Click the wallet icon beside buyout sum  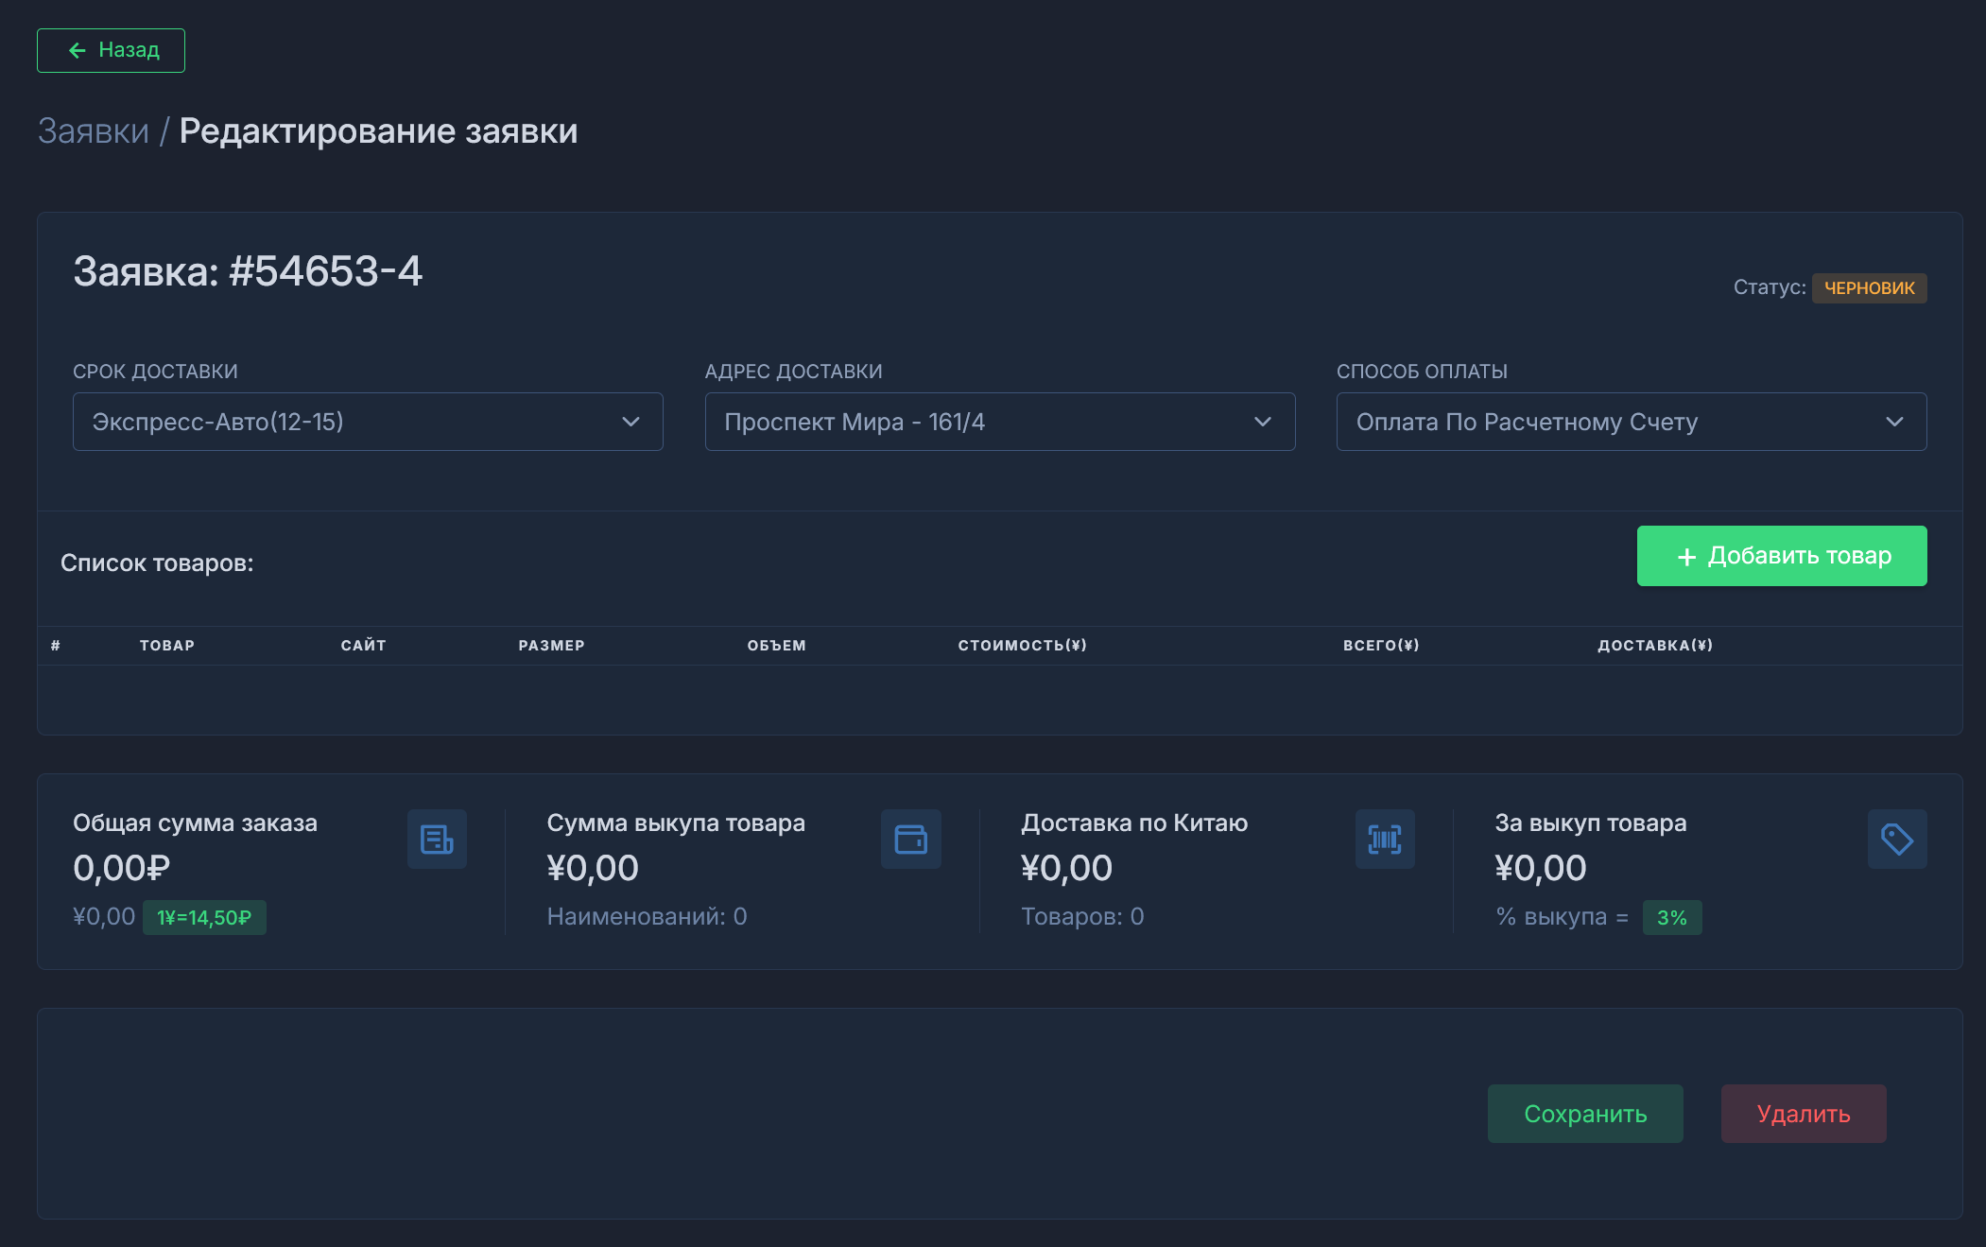tap(910, 839)
